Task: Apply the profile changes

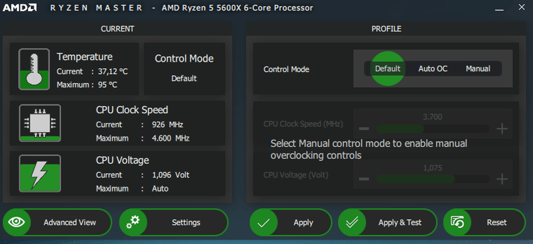Action: click(291, 222)
